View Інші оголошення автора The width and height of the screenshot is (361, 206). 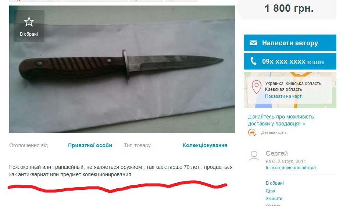pos(290,168)
